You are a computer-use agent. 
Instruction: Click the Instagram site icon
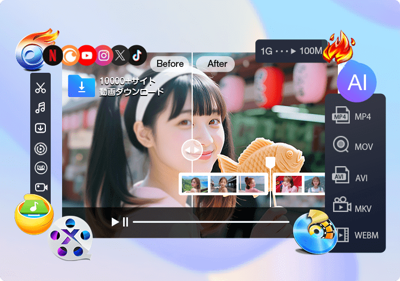pyautogui.click(x=104, y=55)
